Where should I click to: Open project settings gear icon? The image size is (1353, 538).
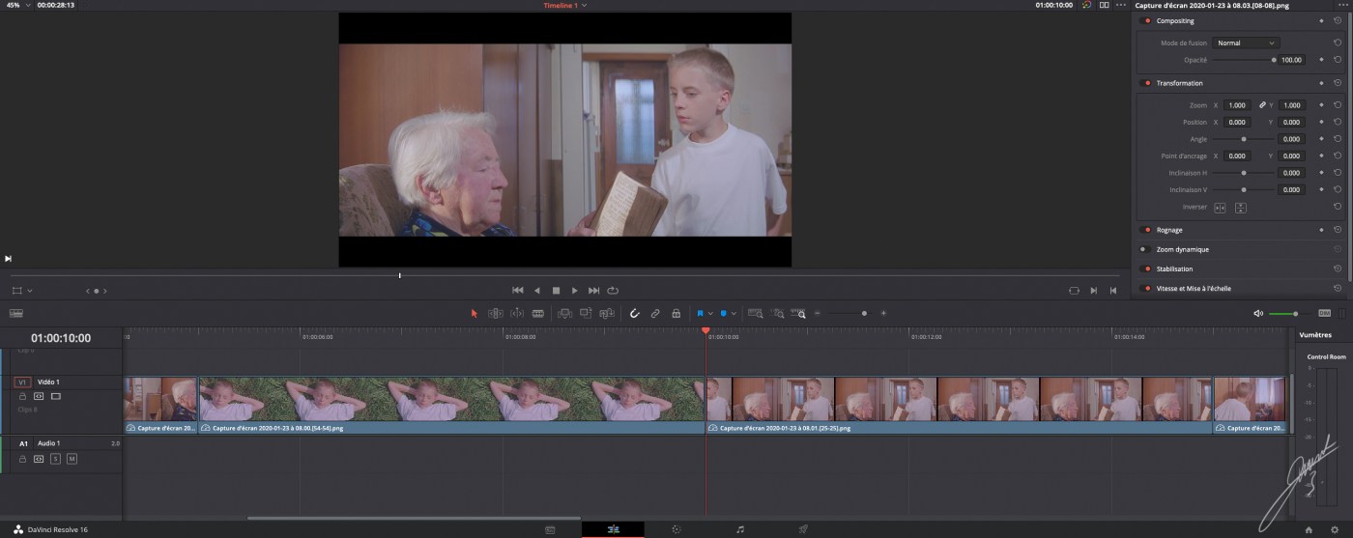[1335, 529]
